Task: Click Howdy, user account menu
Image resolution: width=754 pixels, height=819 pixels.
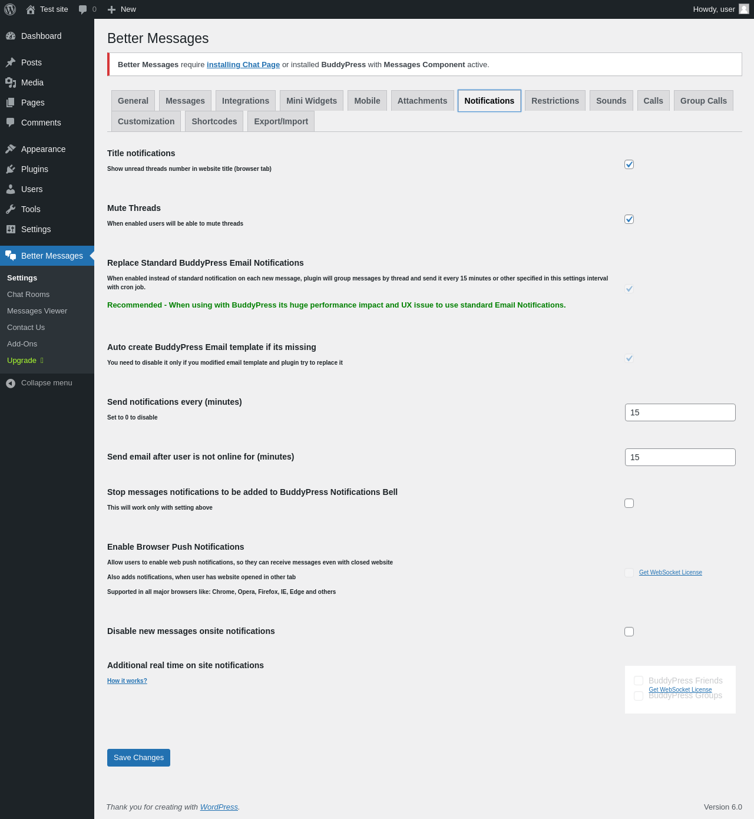Action: click(721, 9)
